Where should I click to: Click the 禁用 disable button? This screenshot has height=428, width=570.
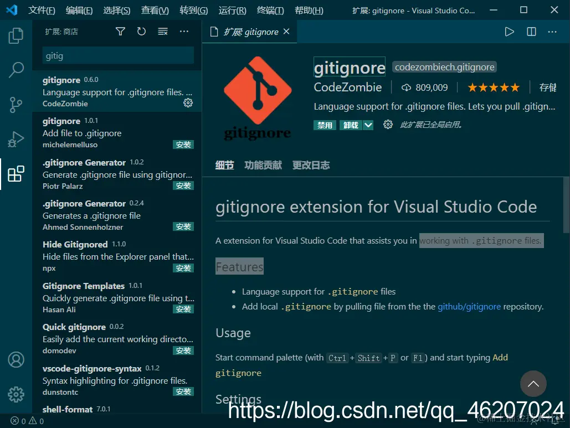pos(325,125)
